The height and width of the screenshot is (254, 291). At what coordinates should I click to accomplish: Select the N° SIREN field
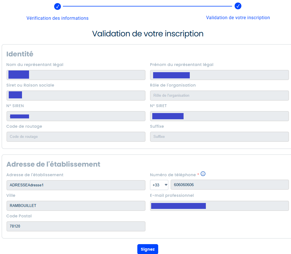[x=76, y=116]
